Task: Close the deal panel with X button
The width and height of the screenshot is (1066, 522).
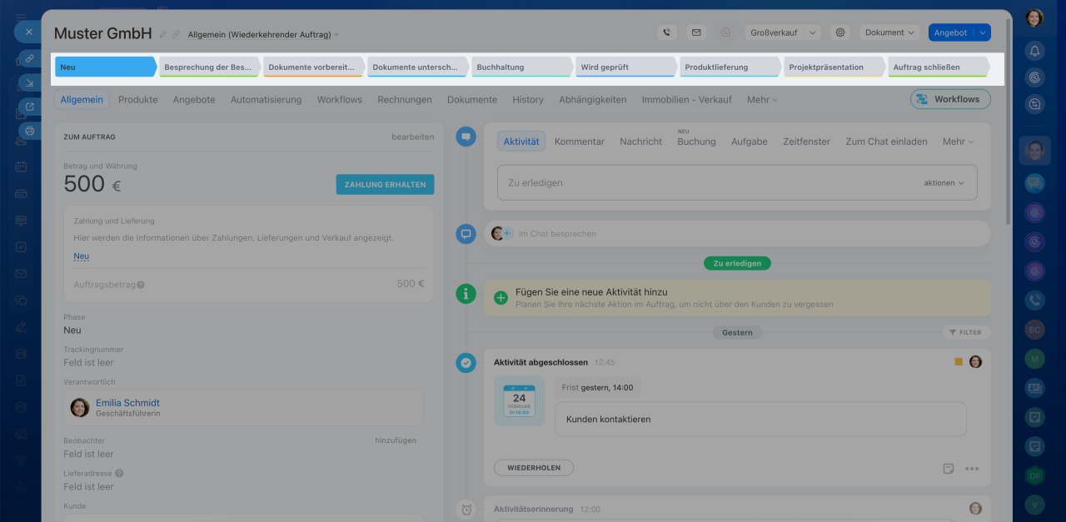Action: [x=28, y=32]
